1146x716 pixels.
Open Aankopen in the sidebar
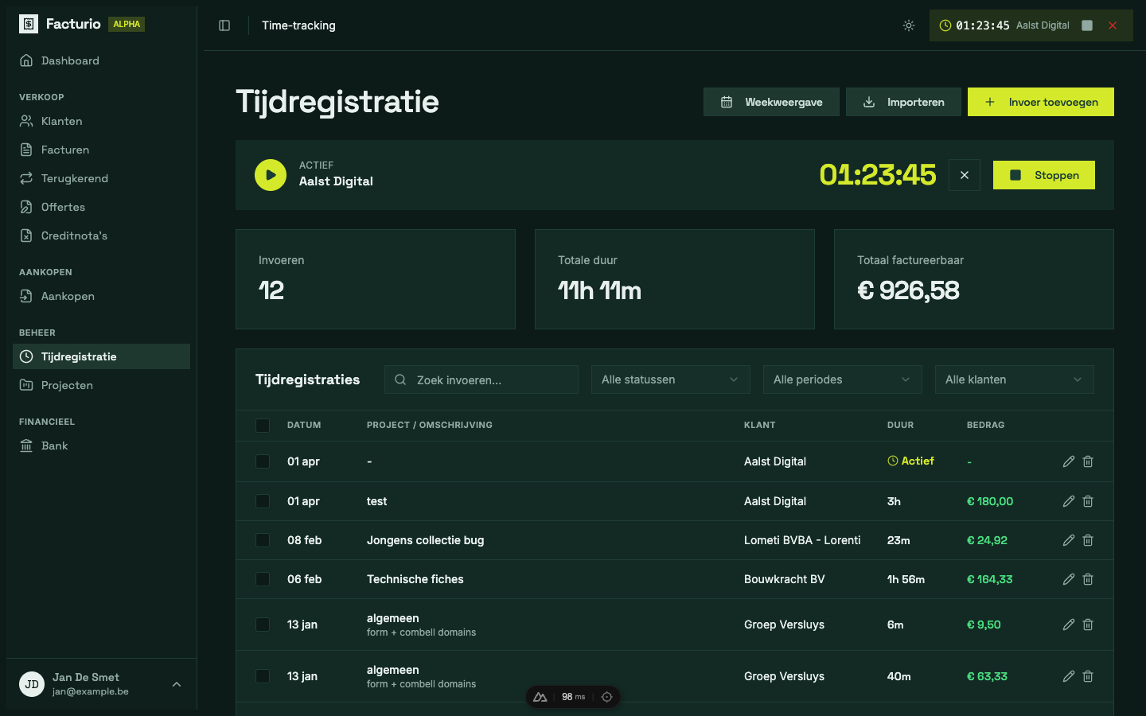[x=101, y=296]
